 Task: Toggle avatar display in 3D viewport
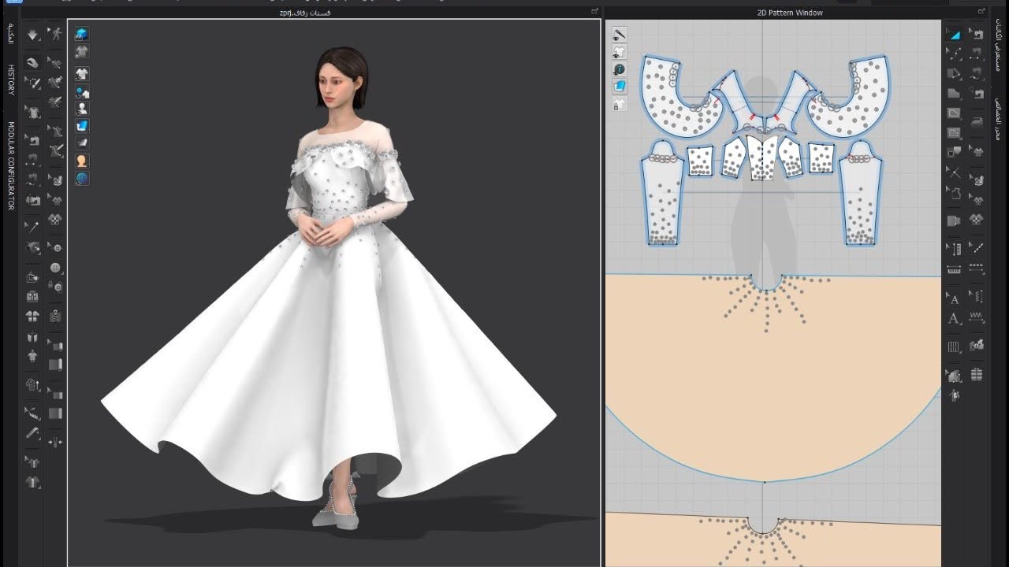click(82, 109)
